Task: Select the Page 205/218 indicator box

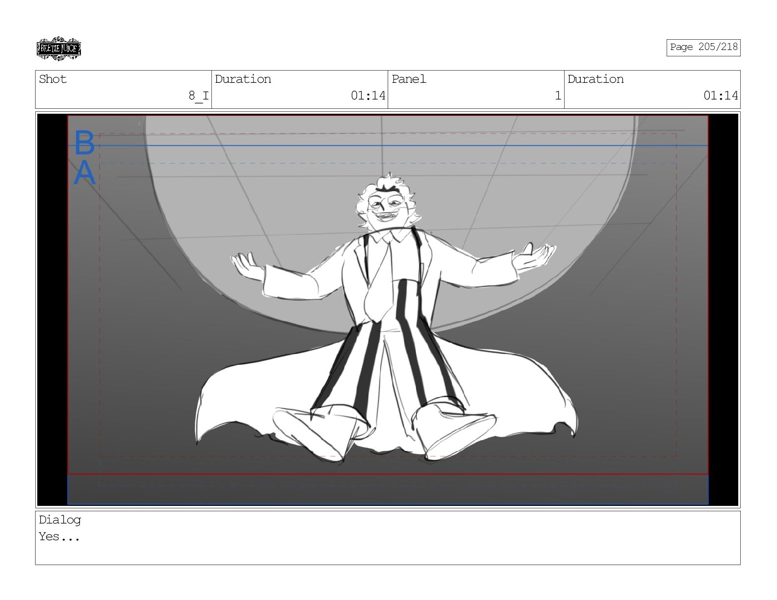Action: (x=703, y=48)
